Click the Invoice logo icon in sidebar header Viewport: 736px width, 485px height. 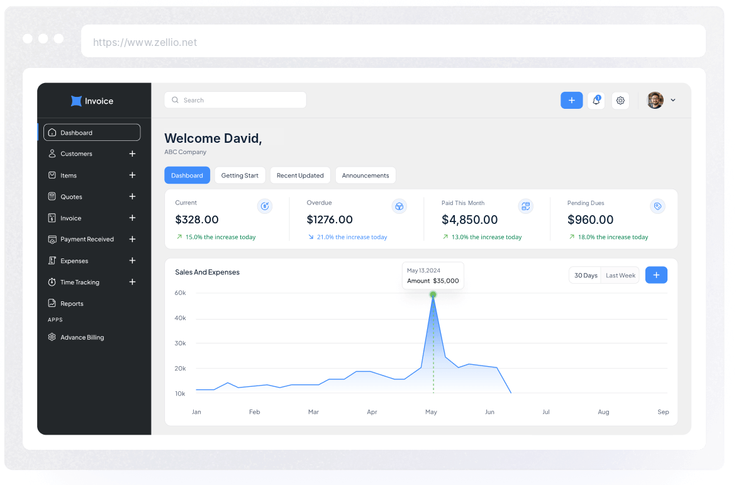coord(76,101)
